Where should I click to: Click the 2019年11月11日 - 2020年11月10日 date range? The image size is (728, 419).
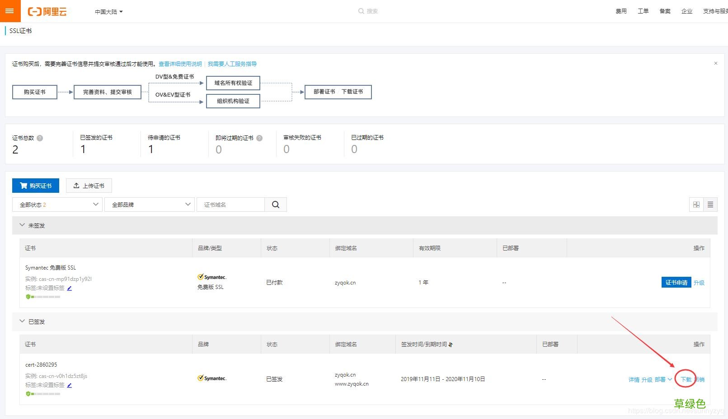443,379
